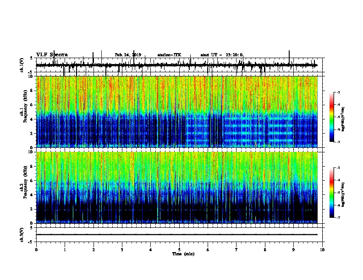Click time axis tick label "4"

point(151,250)
